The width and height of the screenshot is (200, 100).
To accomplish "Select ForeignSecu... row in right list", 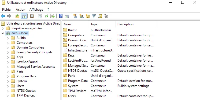I will click(x=109, y=45).
